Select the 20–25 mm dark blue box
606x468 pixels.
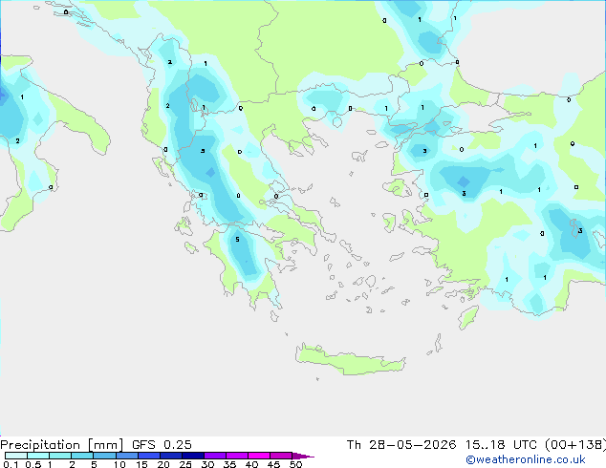pyautogui.click(x=170, y=456)
